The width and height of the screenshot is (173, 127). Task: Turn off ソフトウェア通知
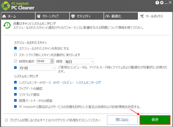click(15, 94)
